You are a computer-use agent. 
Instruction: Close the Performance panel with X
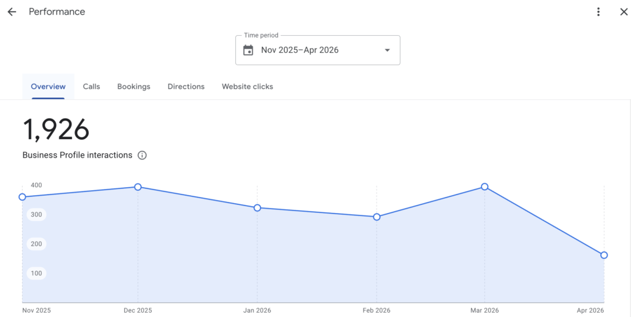tap(623, 12)
